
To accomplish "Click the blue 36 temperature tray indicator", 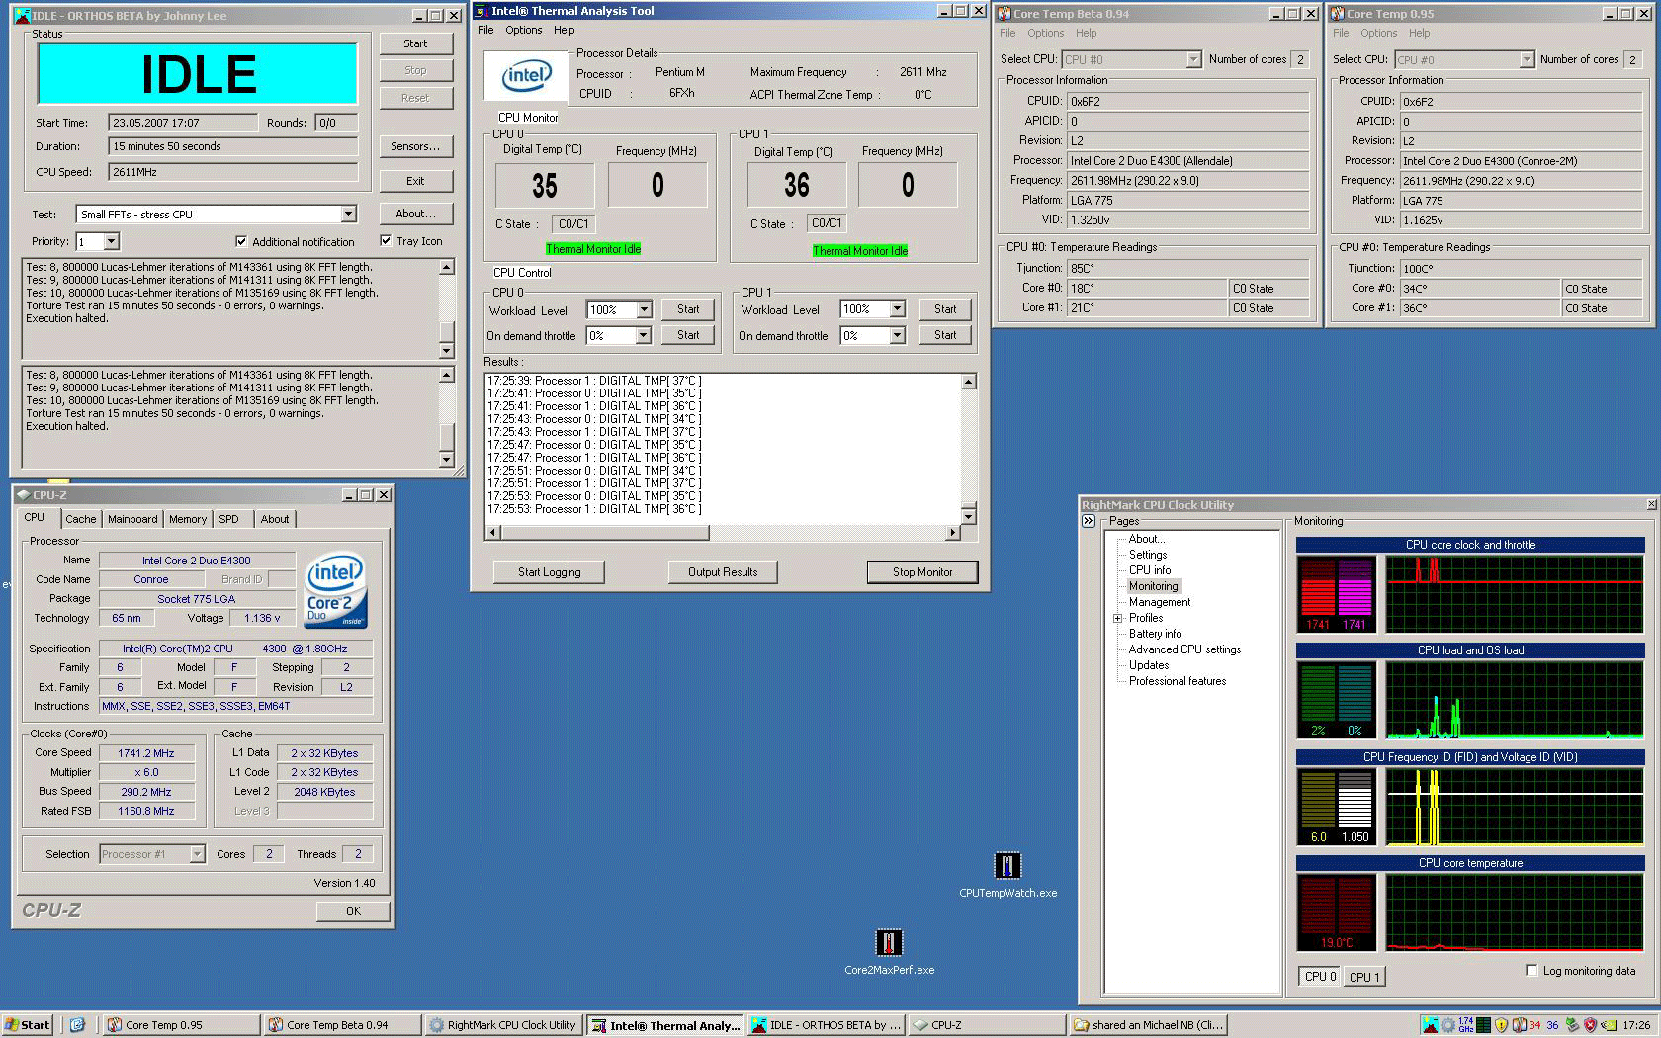I will [x=1553, y=1025].
